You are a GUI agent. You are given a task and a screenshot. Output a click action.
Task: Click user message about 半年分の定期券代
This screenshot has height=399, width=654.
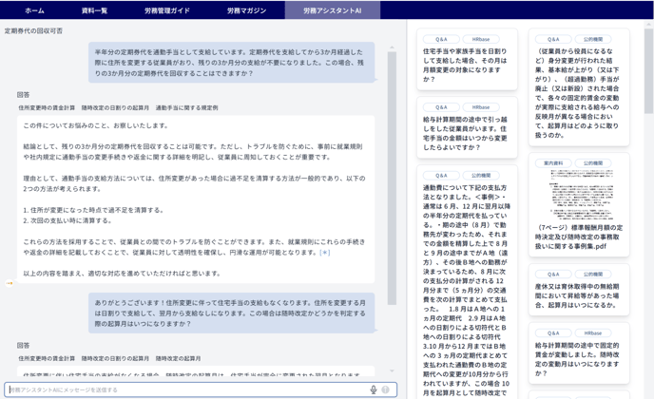(x=232, y=63)
